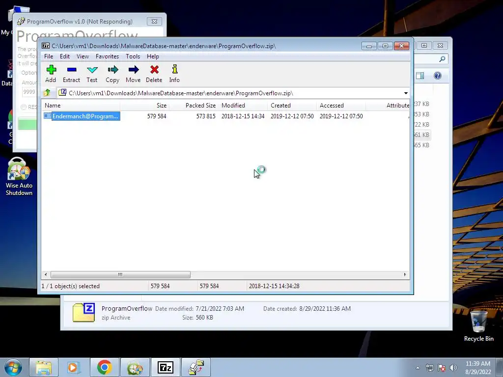Viewport: 503px width, 377px height.
Task: Click the Extract toolbar icon
Action: click(72, 74)
